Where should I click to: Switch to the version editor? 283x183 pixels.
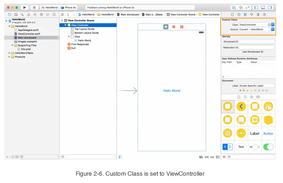(247, 7)
